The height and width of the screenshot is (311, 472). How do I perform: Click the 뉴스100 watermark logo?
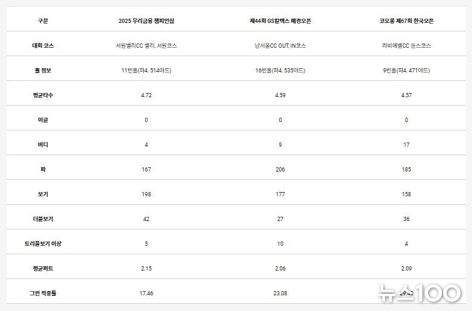coord(419,292)
